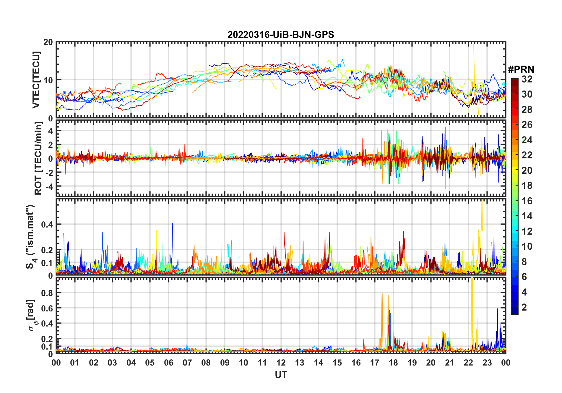This screenshot has width=562, height=393.
Task: Click the ROT [TECU/min] axis label
Action: (x=38, y=158)
